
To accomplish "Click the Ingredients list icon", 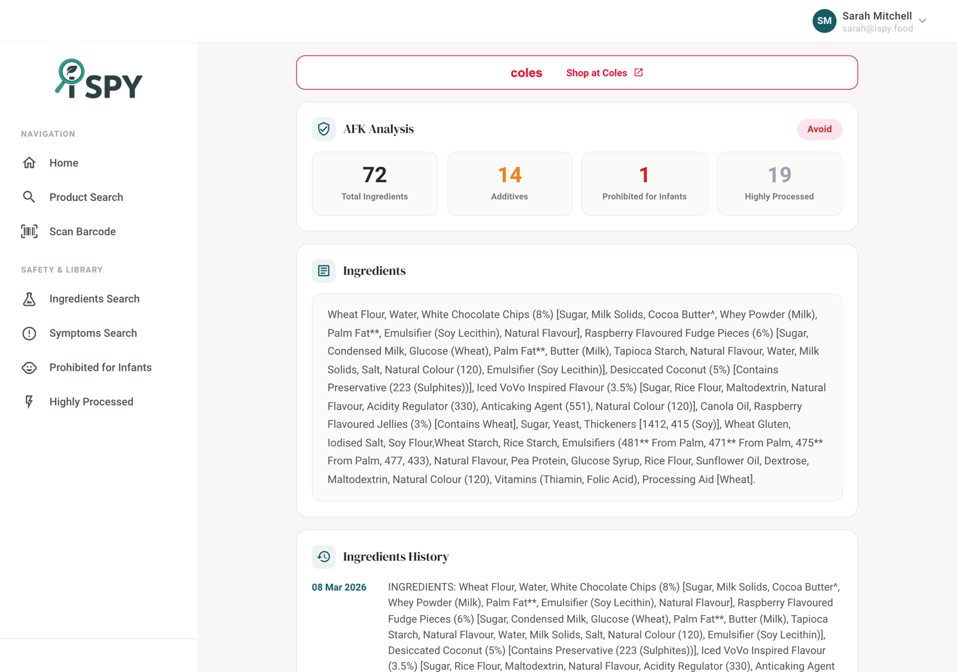I will pos(324,271).
